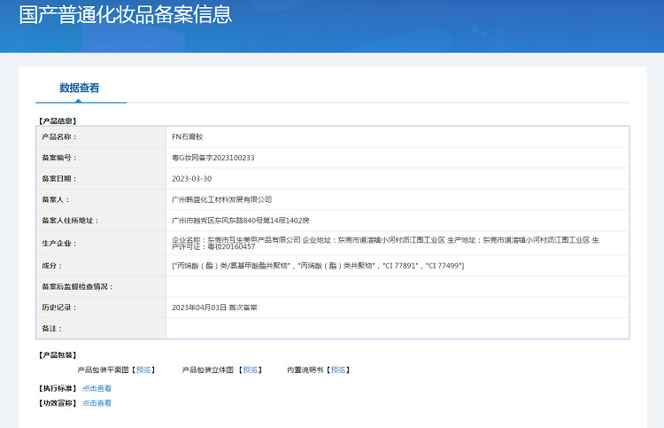Open 功效宣称 点击查看 link
The width and height of the screenshot is (664, 428).
97,403
